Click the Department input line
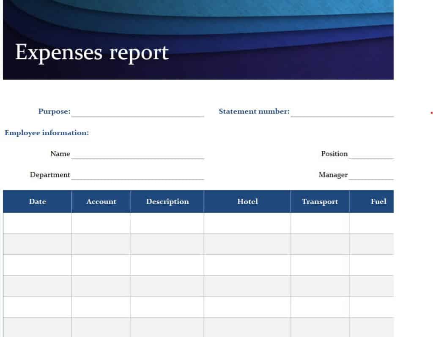Screen dimensions: 433x337 (137, 175)
